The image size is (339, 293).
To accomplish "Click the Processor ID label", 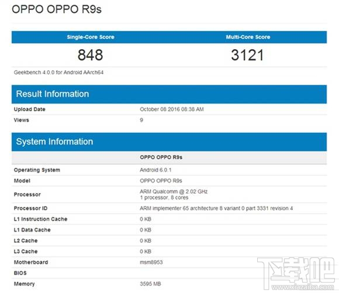I will tap(31, 208).
